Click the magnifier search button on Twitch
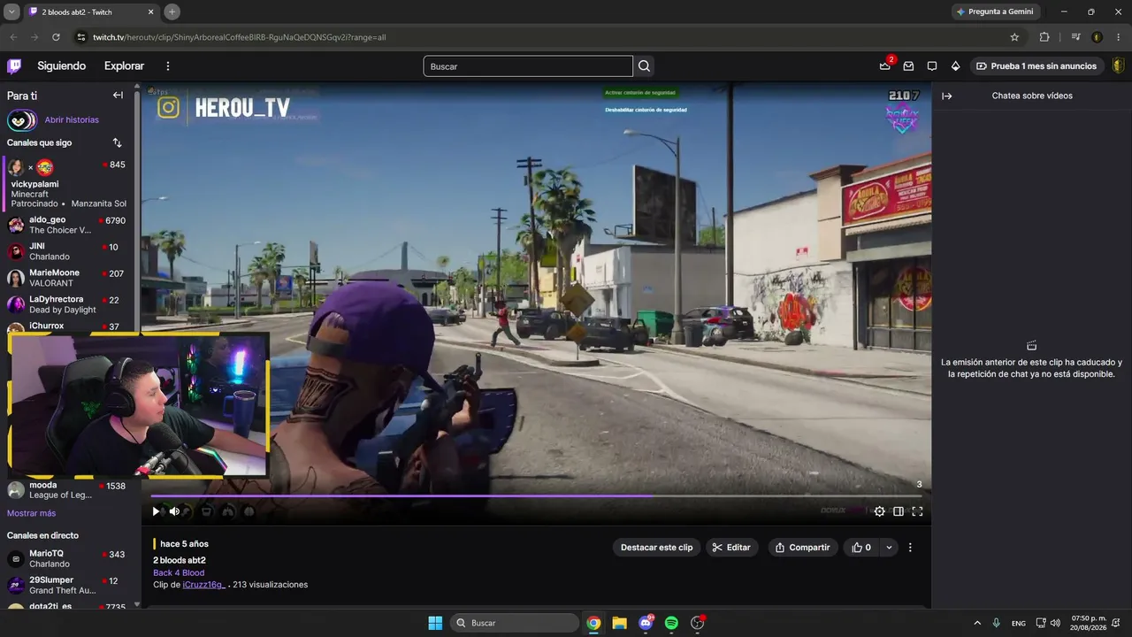This screenshot has width=1132, height=637. [x=645, y=66]
